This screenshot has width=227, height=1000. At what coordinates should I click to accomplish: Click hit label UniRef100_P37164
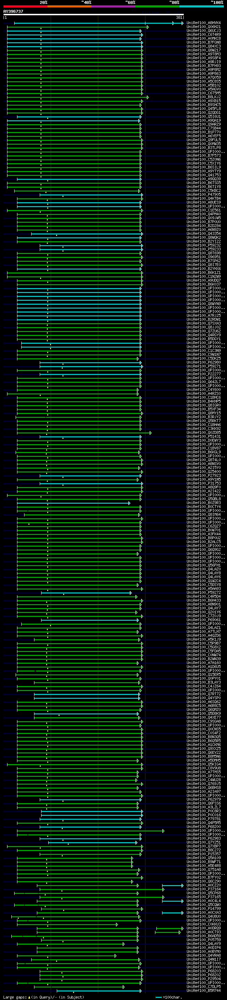tap(204, 889)
